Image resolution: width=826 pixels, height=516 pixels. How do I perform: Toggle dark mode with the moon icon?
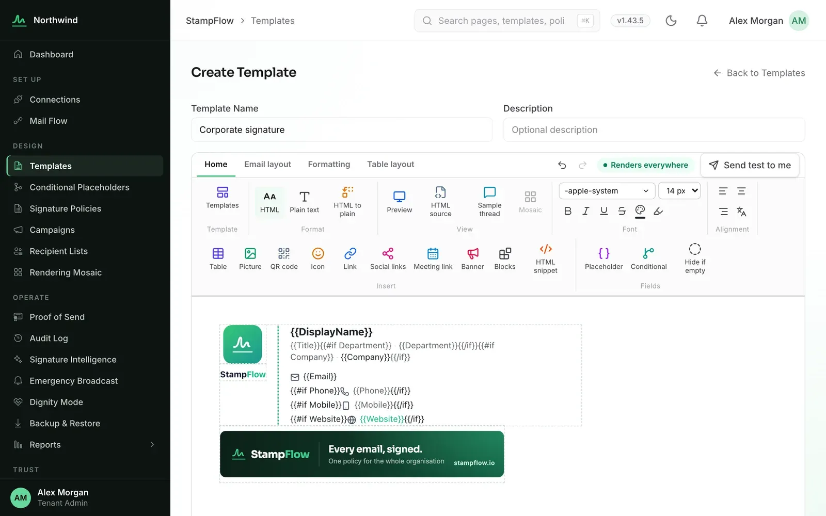[671, 21]
